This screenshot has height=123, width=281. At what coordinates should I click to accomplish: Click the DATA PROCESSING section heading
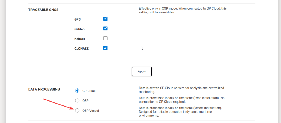tap(44, 89)
